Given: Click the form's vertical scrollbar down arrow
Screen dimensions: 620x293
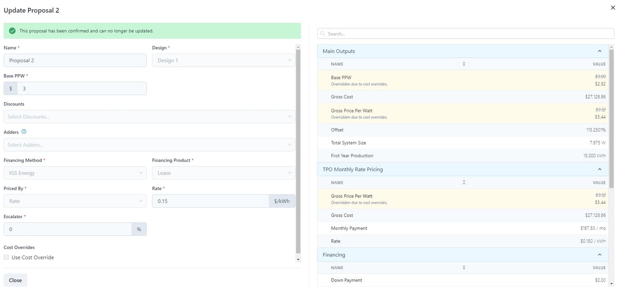Looking at the screenshot, I should [298, 259].
